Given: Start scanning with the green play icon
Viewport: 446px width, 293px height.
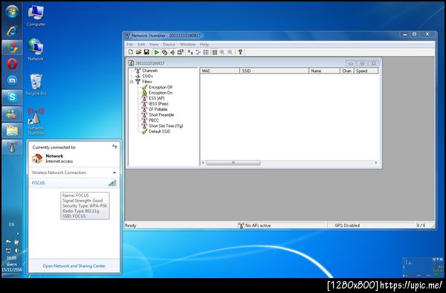Looking at the screenshot, I should tap(156, 52).
